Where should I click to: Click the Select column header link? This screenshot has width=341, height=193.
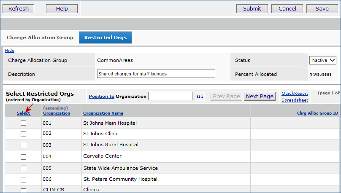pos(23,113)
